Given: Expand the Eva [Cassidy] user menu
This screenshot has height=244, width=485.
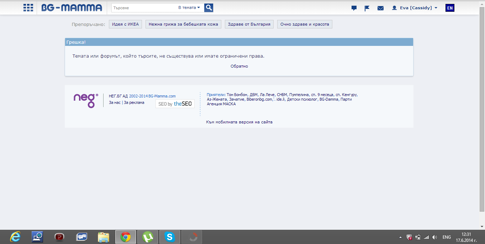Looking at the screenshot, I should [x=415, y=8].
